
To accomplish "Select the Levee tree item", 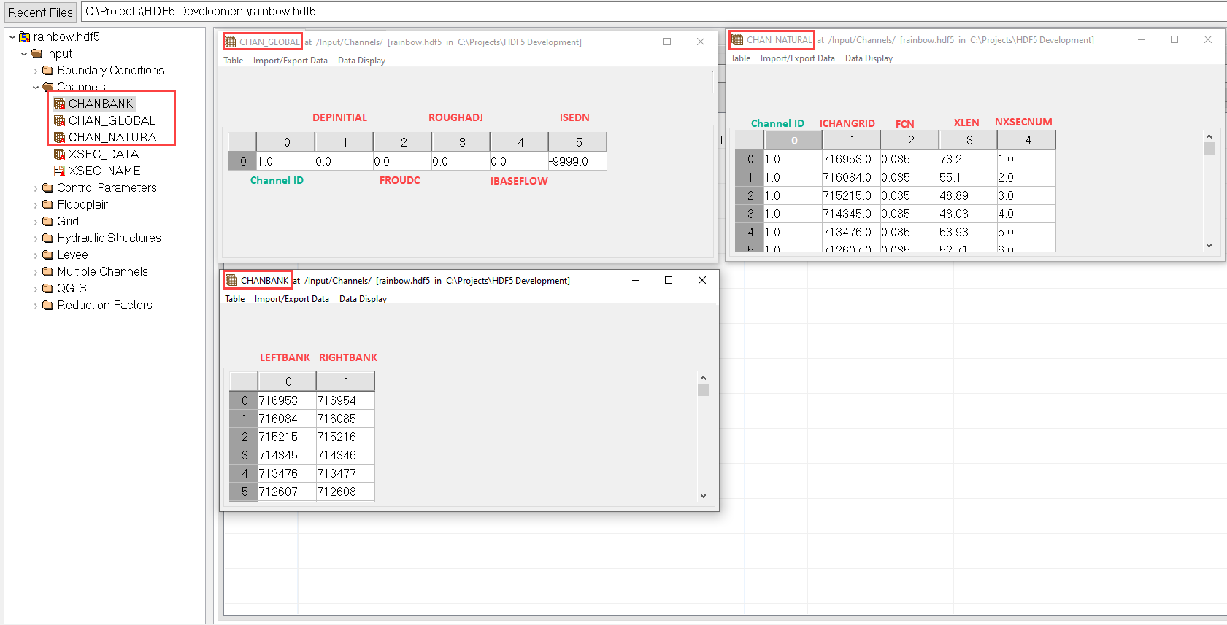I will coord(72,255).
